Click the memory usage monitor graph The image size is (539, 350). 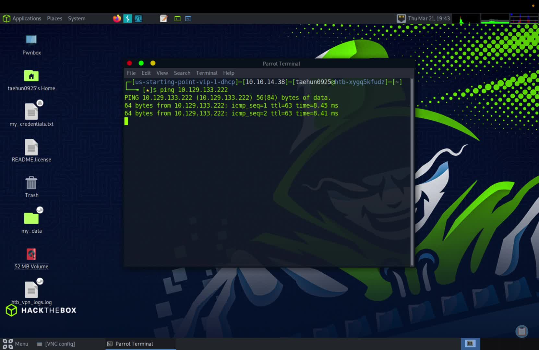coord(495,18)
